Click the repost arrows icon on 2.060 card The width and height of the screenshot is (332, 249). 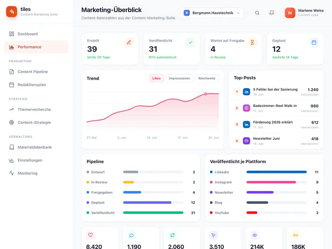(173, 235)
